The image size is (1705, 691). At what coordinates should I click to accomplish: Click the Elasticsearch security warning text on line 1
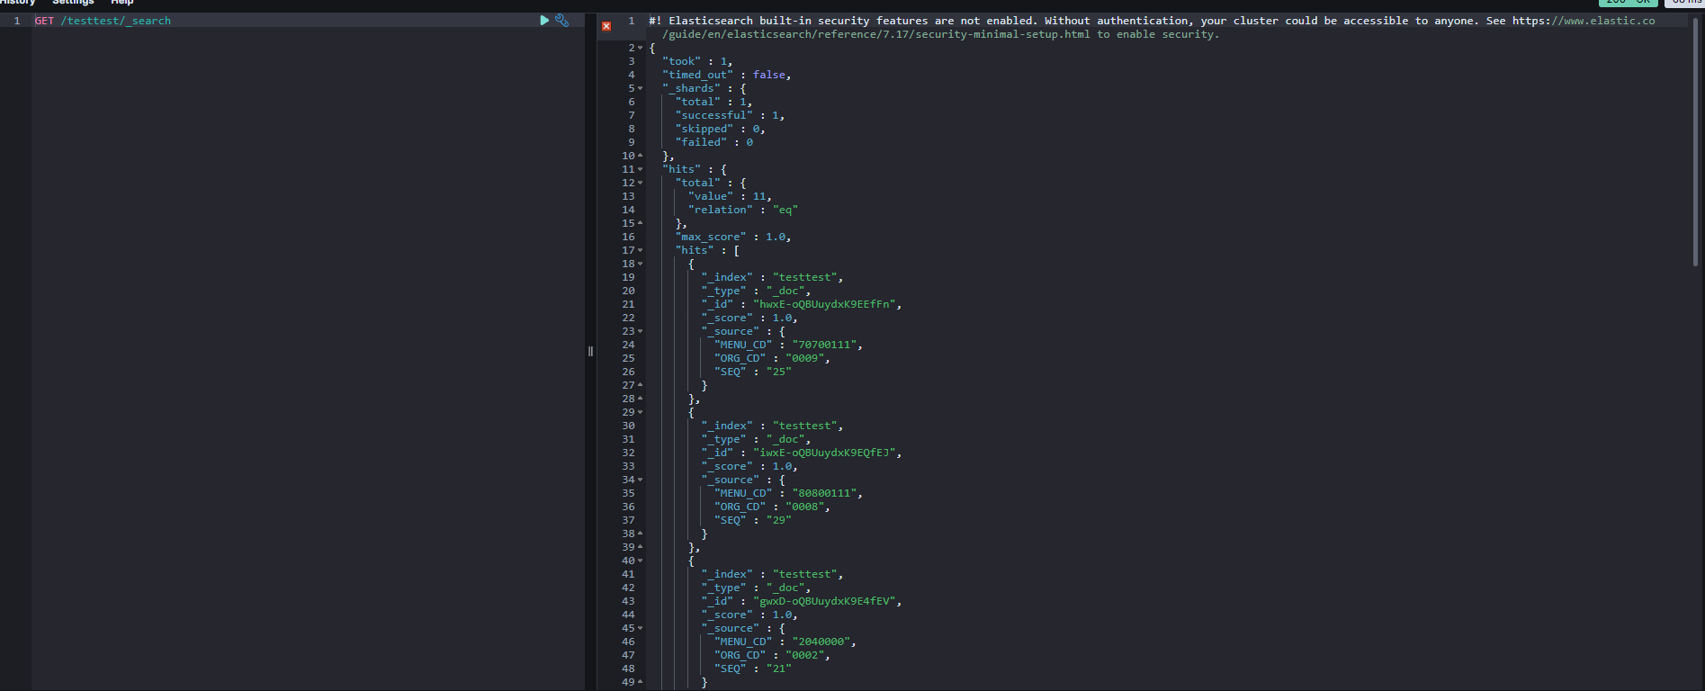[1152, 21]
